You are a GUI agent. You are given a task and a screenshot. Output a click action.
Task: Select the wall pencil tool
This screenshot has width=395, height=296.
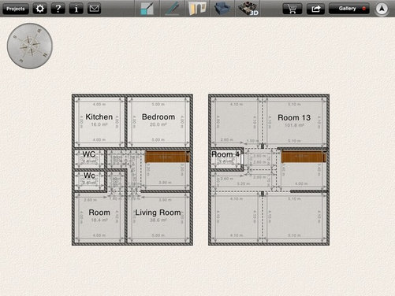pyautogui.click(x=172, y=9)
